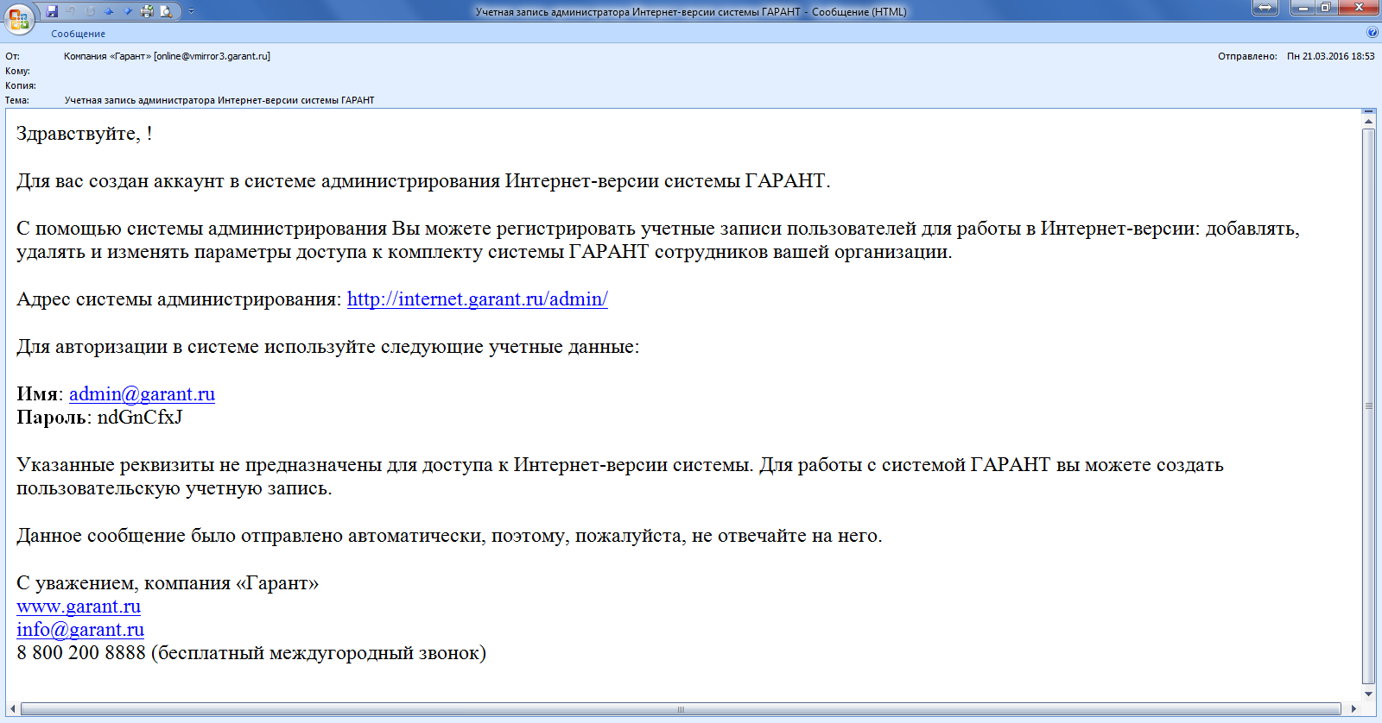Image resolution: width=1382 pixels, height=723 pixels.
Task: Click the double-arrow window button in title bar
Action: click(x=1265, y=8)
